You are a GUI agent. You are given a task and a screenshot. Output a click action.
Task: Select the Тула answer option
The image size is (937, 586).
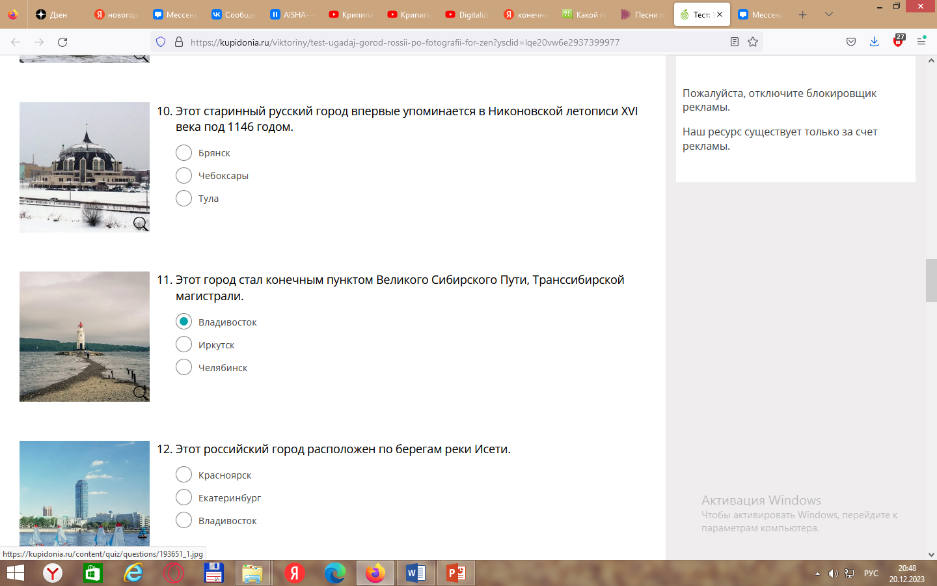click(x=184, y=199)
